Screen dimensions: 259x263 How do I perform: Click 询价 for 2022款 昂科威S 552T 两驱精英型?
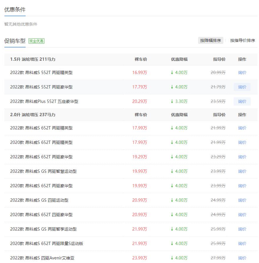coord(242,73)
